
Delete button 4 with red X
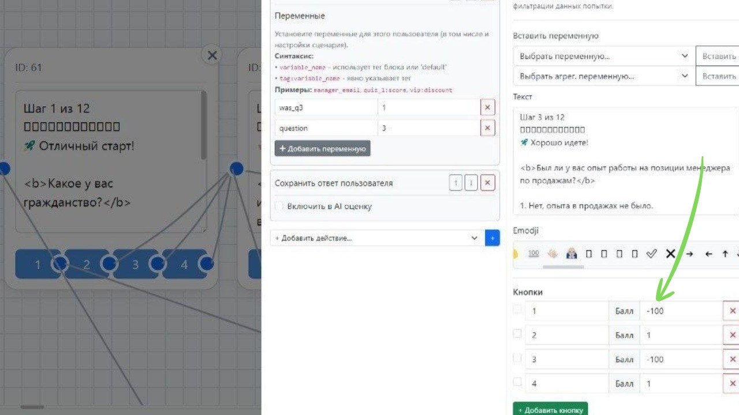click(x=732, y=383)
